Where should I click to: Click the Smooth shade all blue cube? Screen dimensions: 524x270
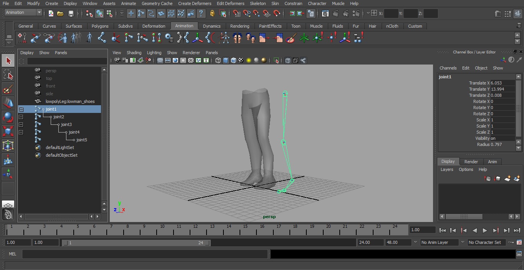pos(226,60)
